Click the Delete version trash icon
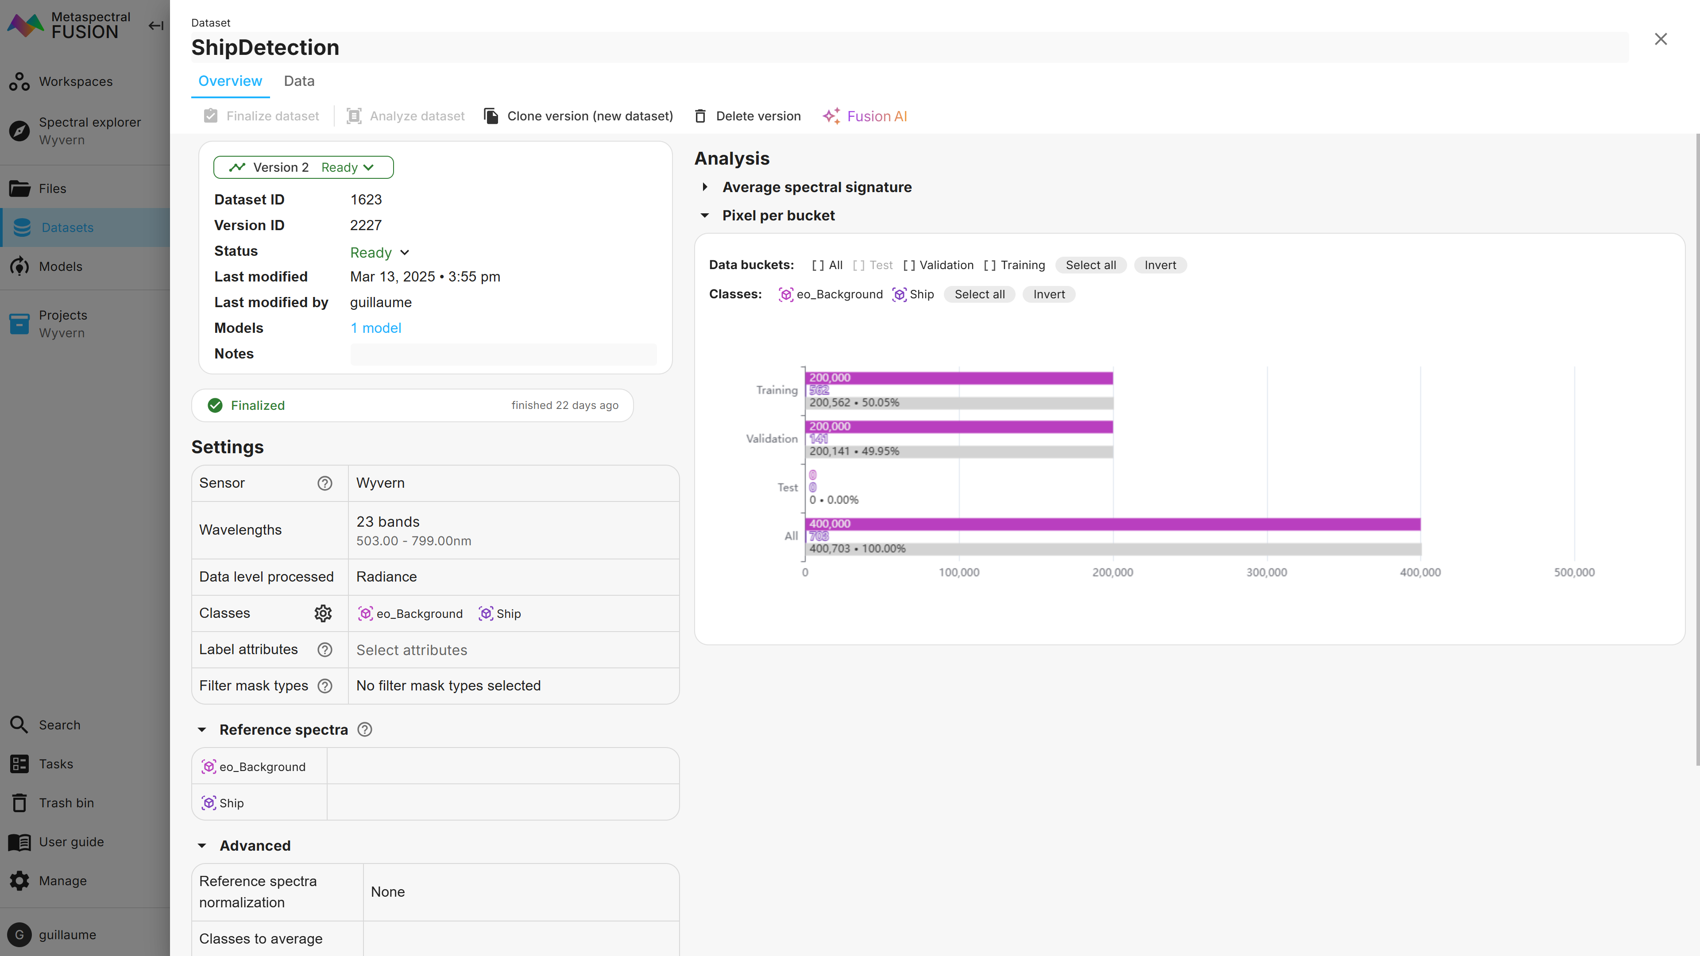Screen dimensions: 1700x956 pos(700,116)
